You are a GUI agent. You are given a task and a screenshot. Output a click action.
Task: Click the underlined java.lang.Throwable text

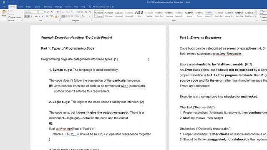227,54
